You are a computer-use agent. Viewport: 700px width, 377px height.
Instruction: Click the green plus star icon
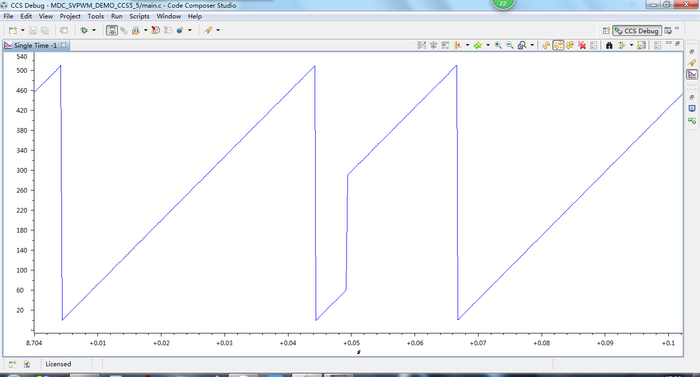point(478,45)
